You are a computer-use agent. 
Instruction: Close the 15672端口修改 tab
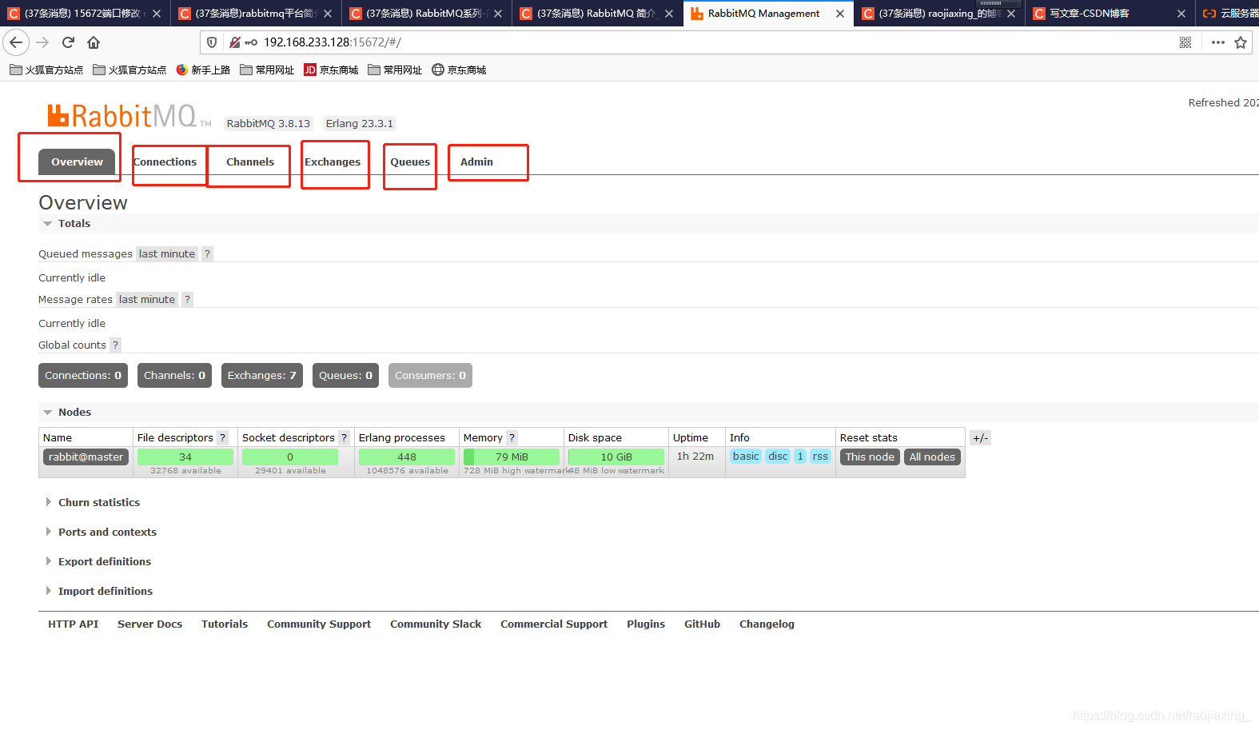pyautogui.click(x=157, y=14)
